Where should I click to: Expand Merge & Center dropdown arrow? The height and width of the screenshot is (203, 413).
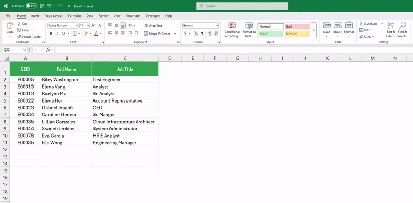tap(175, 33)
